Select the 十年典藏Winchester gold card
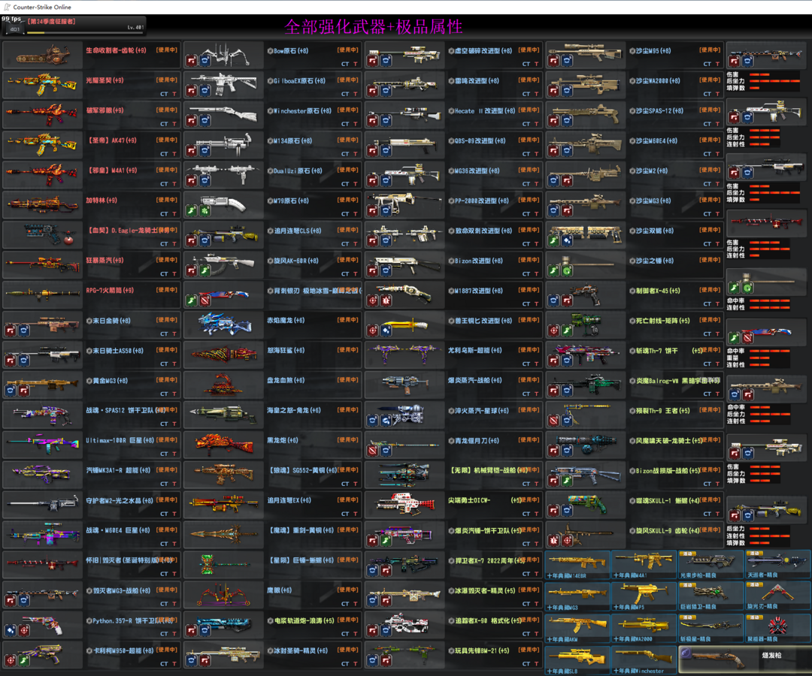The image size is (812, 676). (x=644, y=660)
